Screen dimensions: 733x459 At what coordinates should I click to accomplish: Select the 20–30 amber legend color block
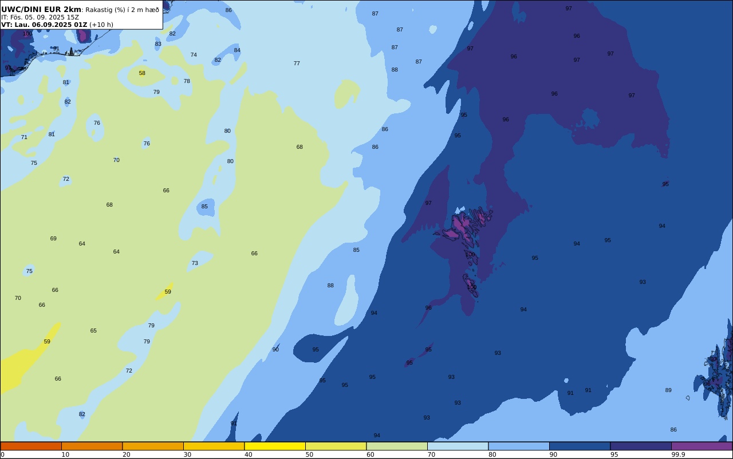[153, 446]
